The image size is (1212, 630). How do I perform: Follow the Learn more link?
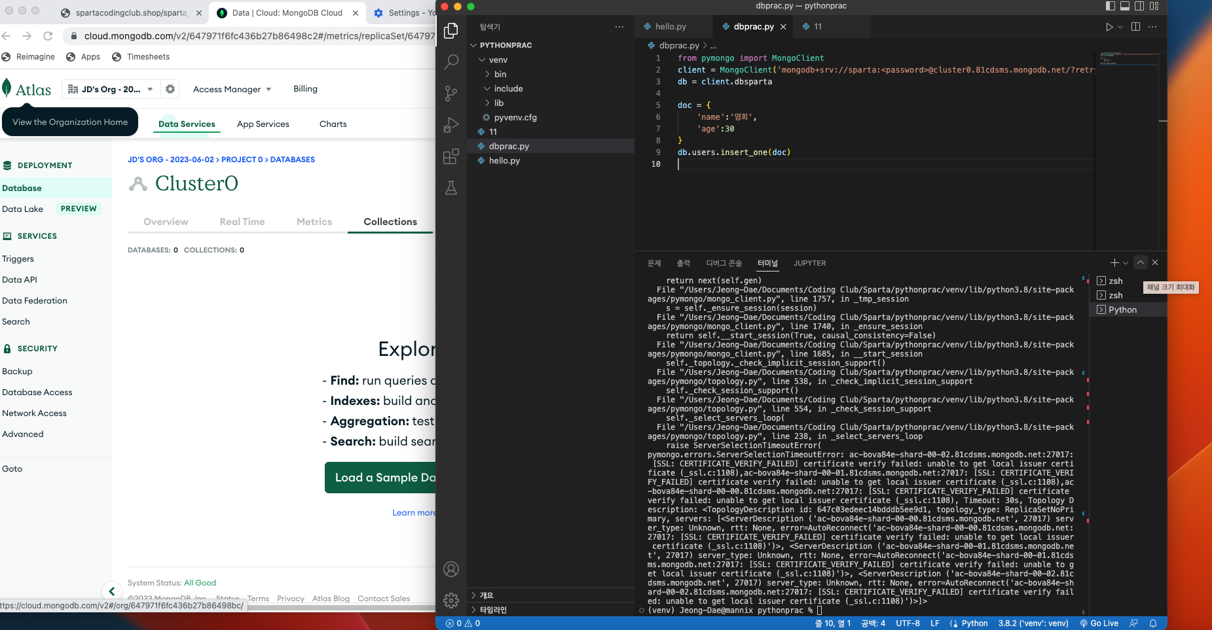tap(414, 512)
